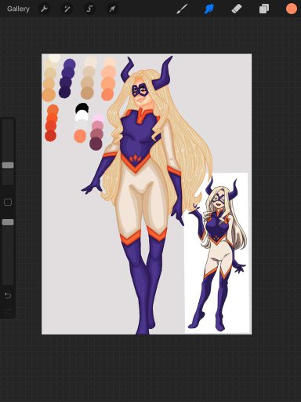Tap the dark red swatch on canvas
This screenshot has width=301, height=402.
click(x=51, y=136)
